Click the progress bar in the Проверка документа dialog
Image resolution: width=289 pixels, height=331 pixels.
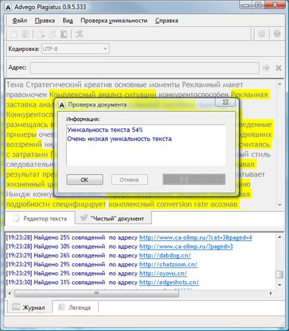[x=194, y=179]
